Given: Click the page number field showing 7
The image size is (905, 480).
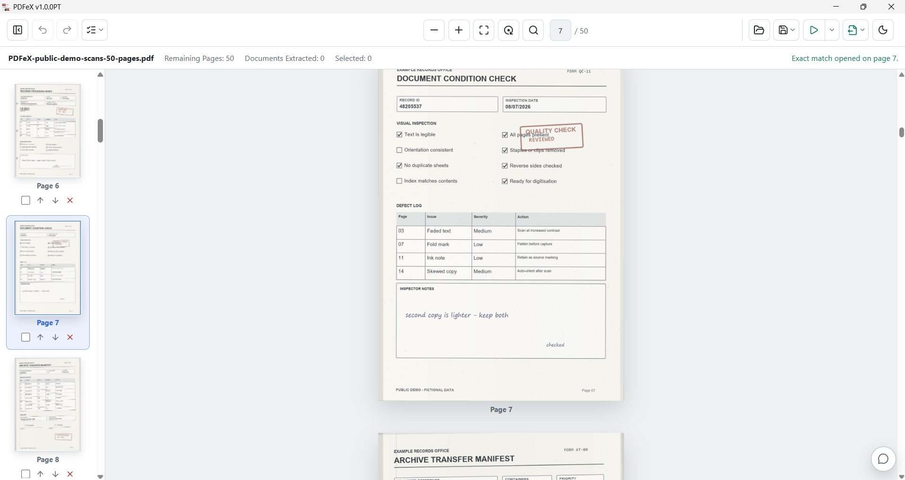Looking at the screenshot, I should tap(560, 31).
